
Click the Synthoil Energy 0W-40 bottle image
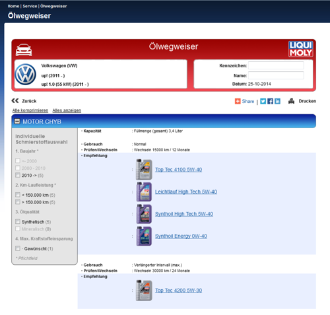(x=144, y=236)
